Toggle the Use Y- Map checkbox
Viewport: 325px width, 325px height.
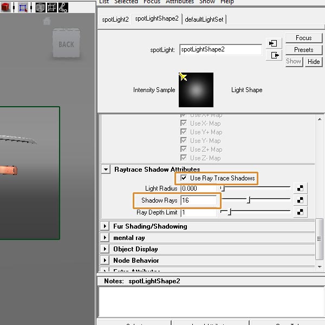tap(184, 140)
